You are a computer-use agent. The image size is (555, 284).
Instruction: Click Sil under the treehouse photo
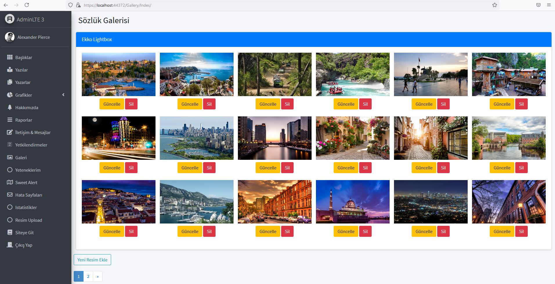tap(521, 104)
